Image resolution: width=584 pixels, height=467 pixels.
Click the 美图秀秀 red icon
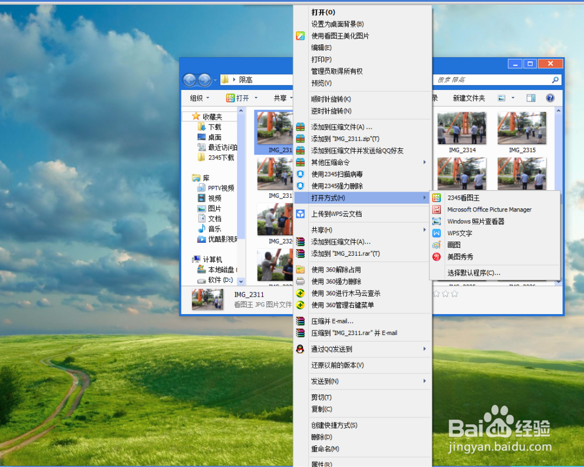(x=436, y=257)
